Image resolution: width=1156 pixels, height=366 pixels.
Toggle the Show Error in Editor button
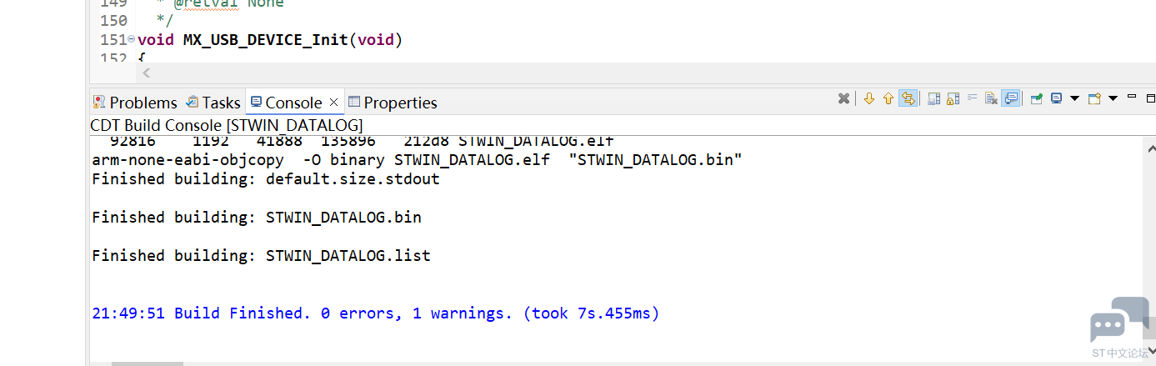coord(908,98)
